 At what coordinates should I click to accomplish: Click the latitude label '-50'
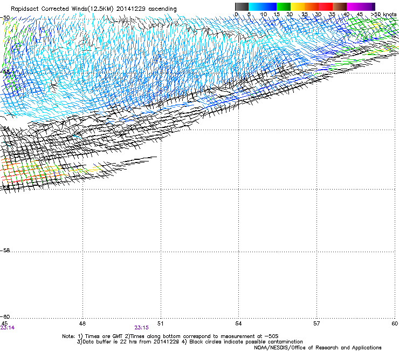5,18
